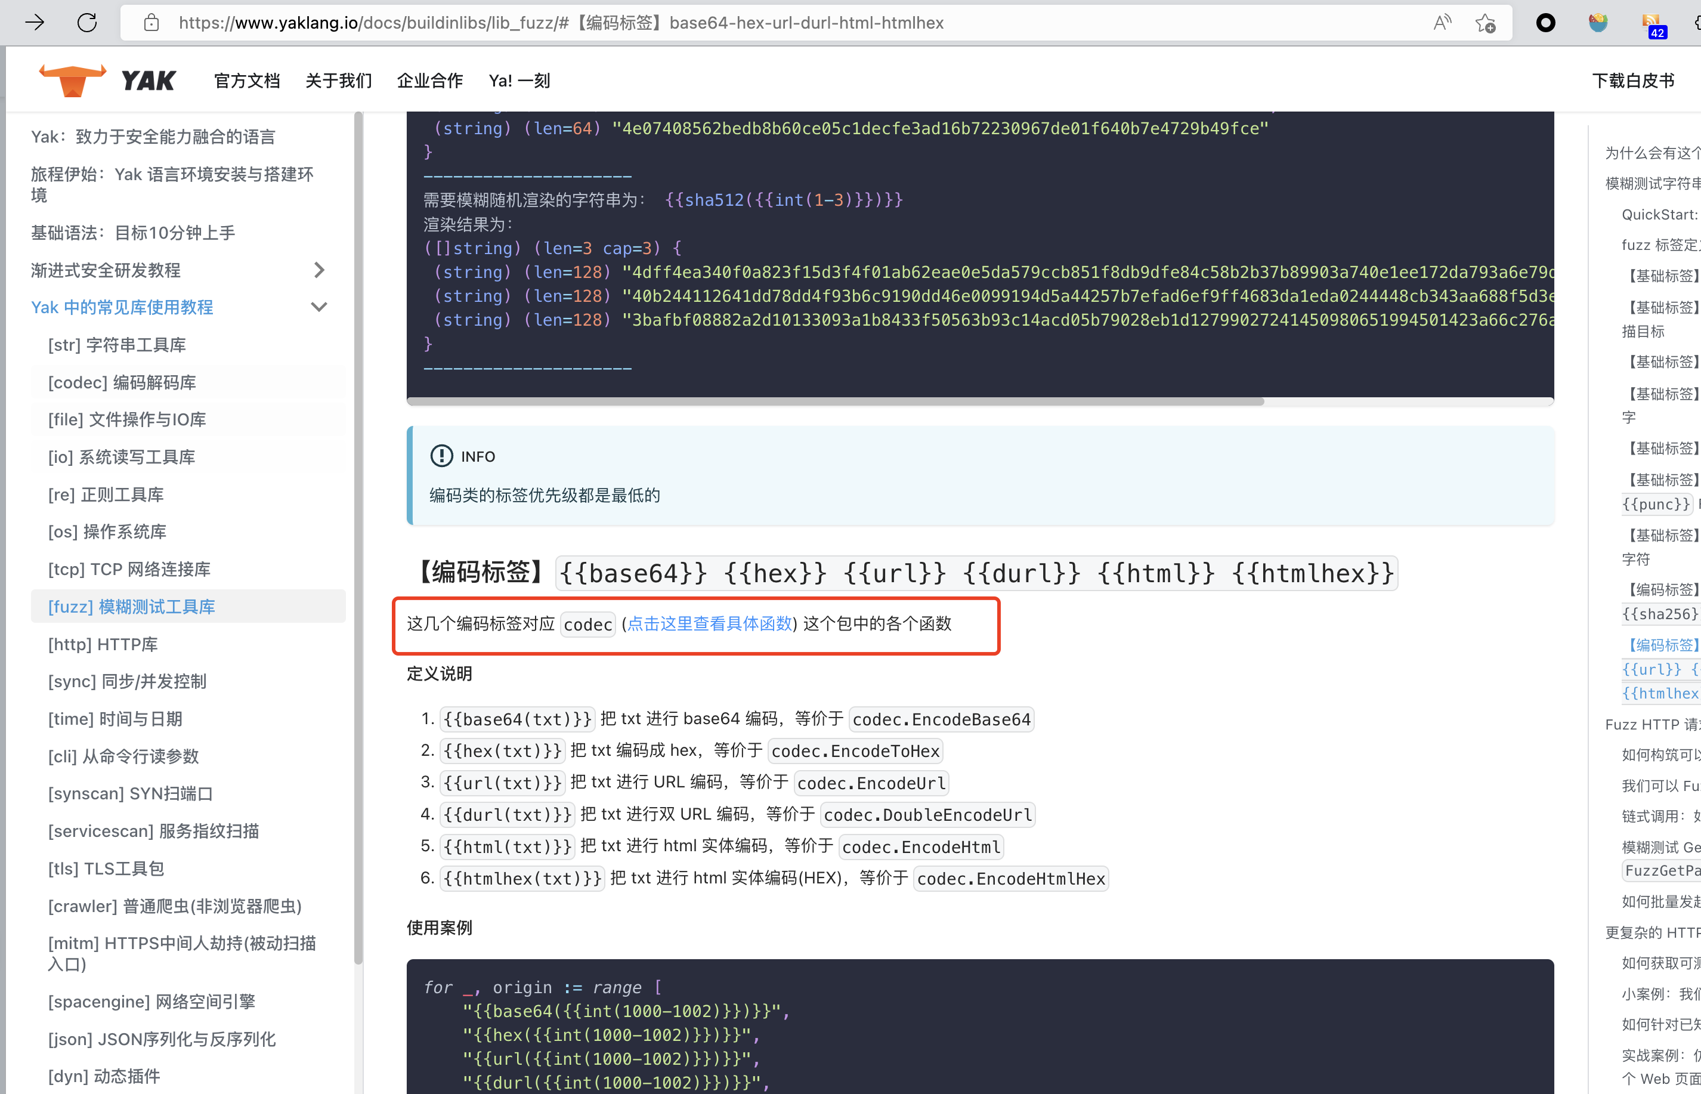Switch to the 官方文档 menu

point(246,81)
